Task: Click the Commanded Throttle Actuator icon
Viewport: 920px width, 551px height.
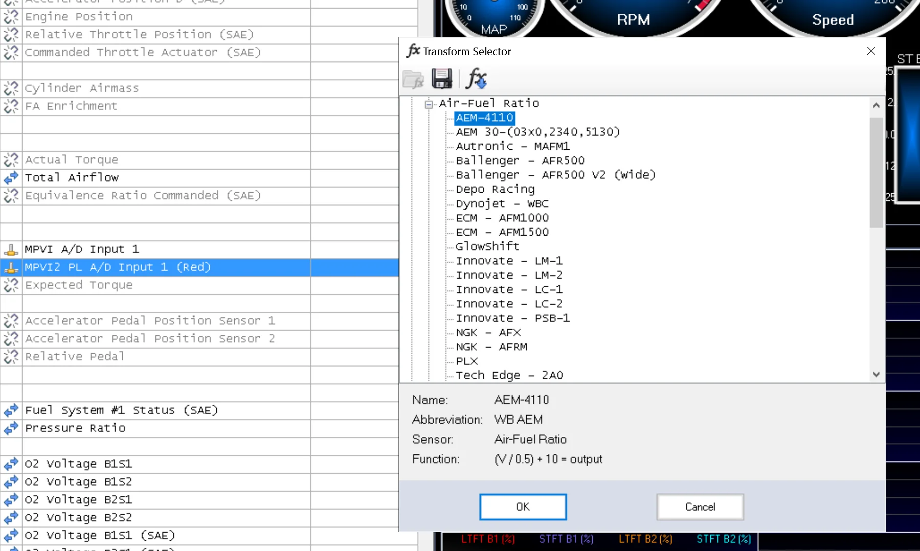Action: (x=11, y=53)
